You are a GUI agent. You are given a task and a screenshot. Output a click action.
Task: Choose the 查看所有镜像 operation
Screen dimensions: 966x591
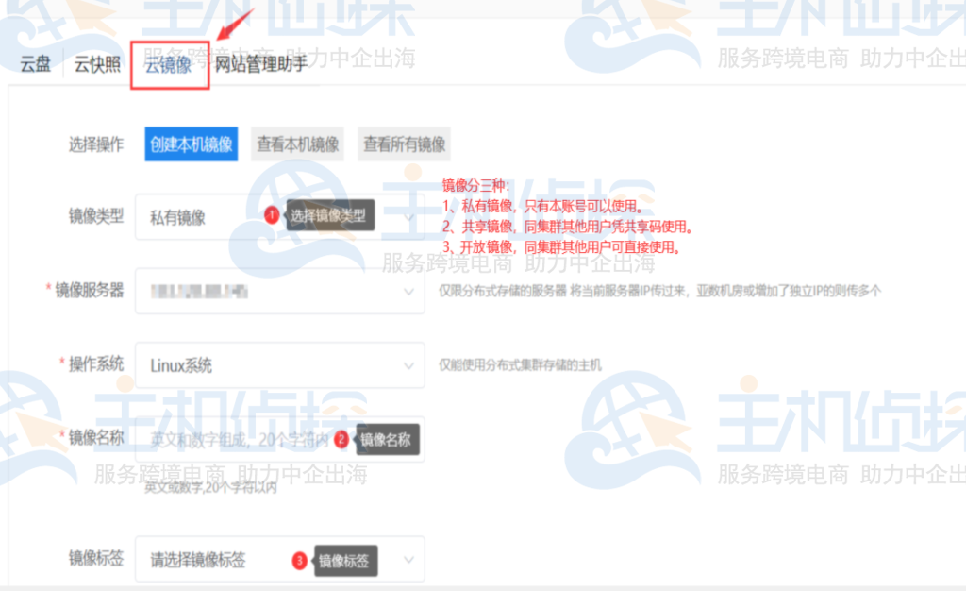403,144
